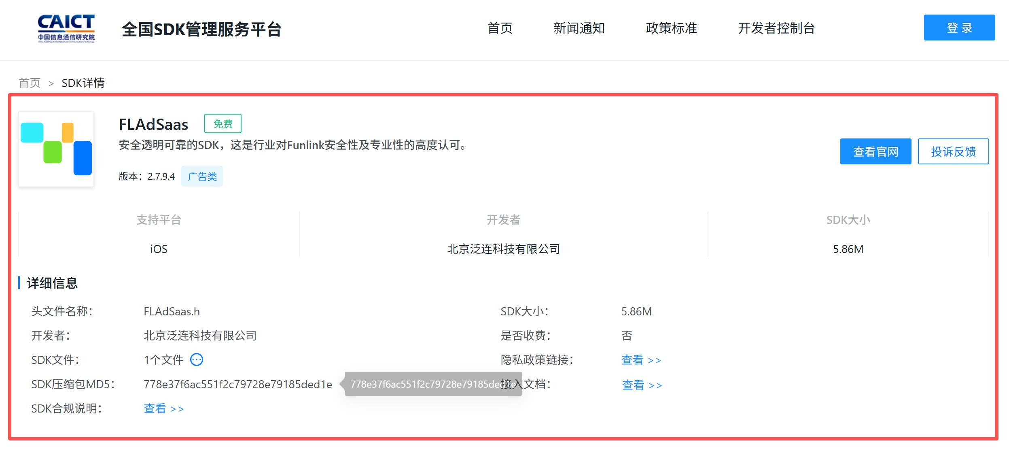Click the 投诉反馈 button
This screenshot has width=1009, height=451.
tap(953, 151)
